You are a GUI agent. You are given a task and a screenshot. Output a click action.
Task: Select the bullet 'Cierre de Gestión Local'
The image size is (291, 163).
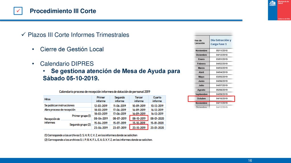72,49
